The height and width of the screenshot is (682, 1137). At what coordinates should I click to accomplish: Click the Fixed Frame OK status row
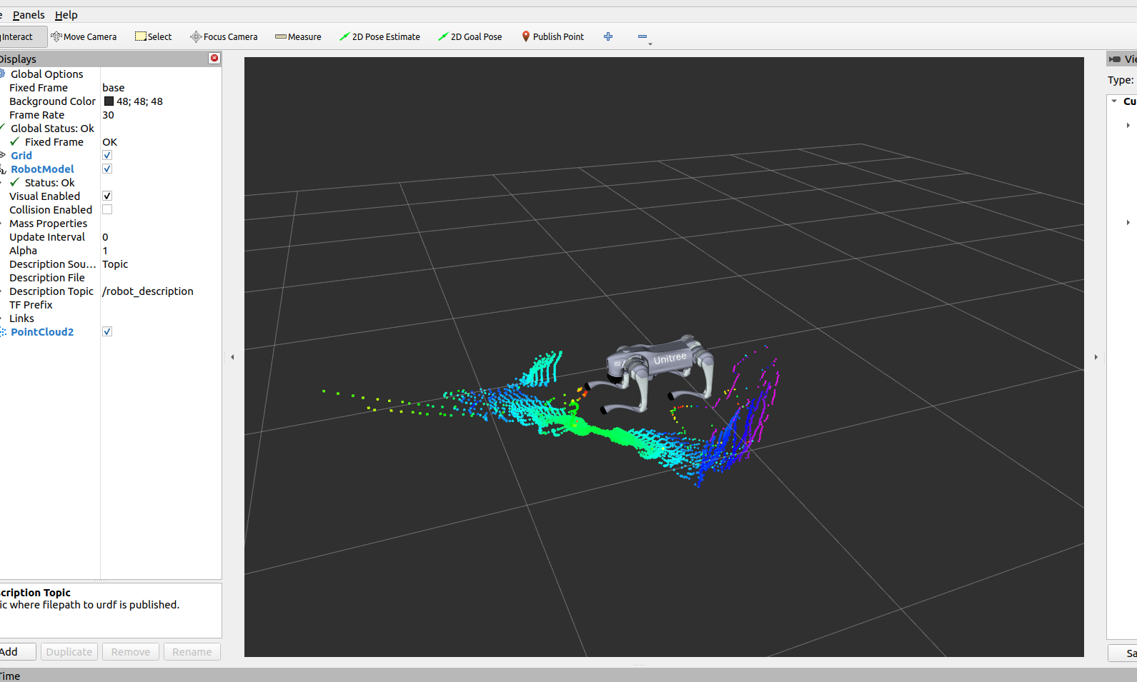tap(54, 142)
